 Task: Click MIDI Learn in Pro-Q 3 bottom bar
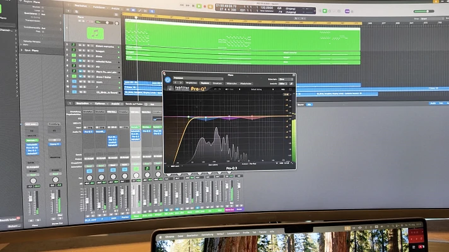point(175,166)
